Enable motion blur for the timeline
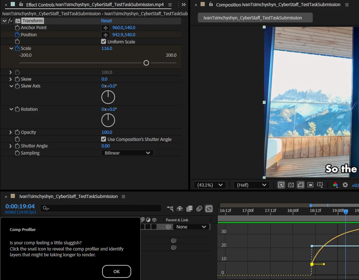The width and height of the screenshot is (359, 280). click(x=199, y=208)
